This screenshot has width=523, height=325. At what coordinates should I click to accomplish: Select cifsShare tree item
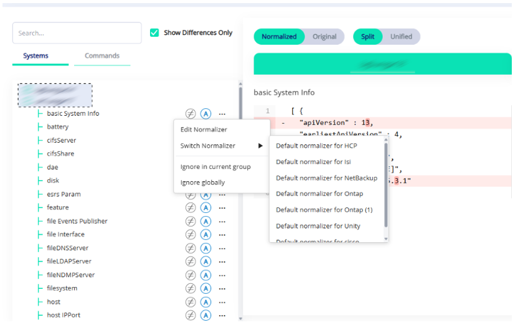[60, 154]
